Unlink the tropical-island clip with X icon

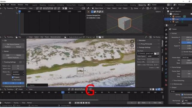103,37
